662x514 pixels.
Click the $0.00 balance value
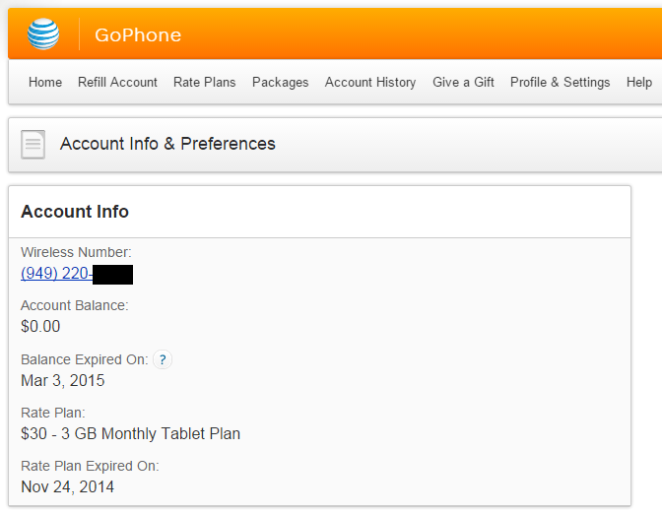click(40, 326)
